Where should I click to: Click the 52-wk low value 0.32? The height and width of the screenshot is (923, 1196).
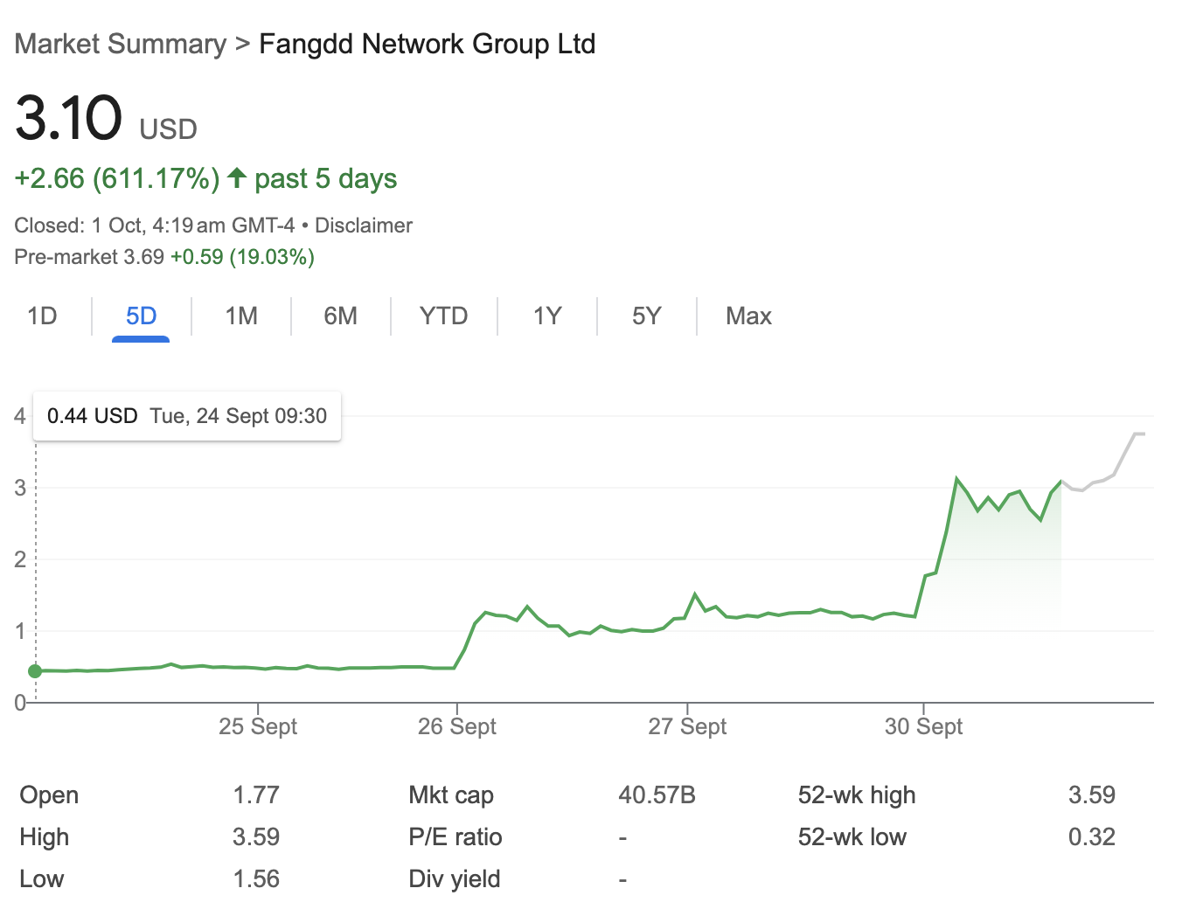[1092, 837]
